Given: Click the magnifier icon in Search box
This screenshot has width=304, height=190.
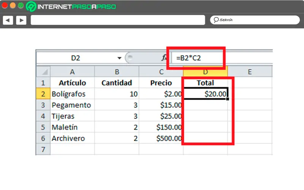Looking at the screenshot, I should pos(216,20).
